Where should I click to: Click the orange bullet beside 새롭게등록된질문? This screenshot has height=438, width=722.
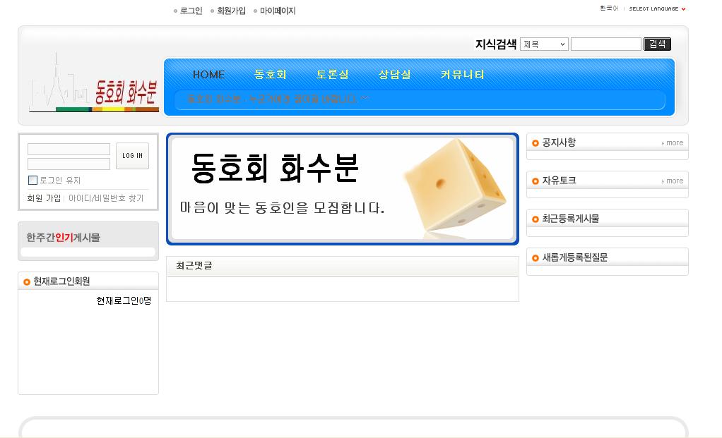click(x=535, y=258)
